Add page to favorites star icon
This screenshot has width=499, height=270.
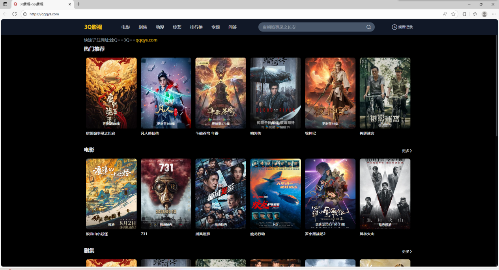click(453, 14)
